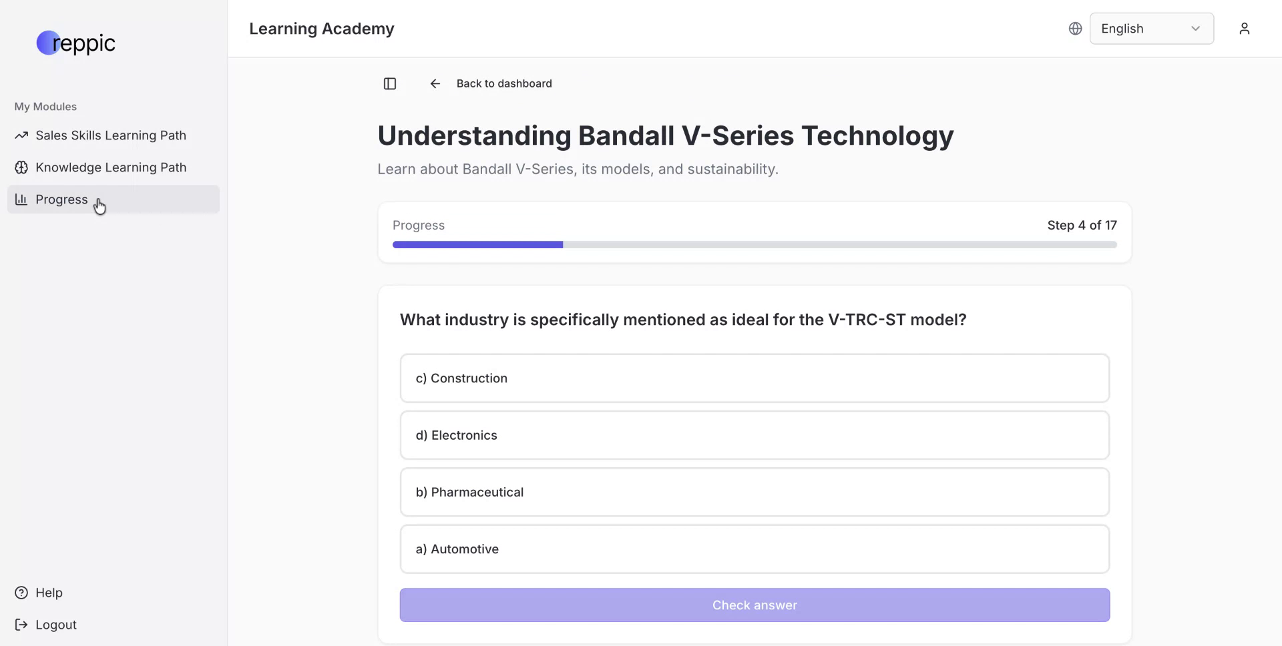The height and width of the screenshot is (646, 1282).
Task: Open Sales Skills Learning Path module
Action: tap(111, 135)
